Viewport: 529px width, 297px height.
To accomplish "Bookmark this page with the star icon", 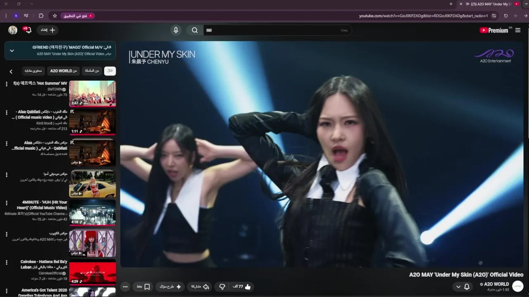I will (x=55, y=16).
